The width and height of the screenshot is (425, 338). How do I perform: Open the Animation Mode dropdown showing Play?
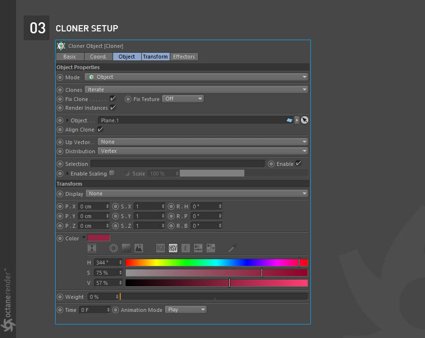[x=186, y=309]
